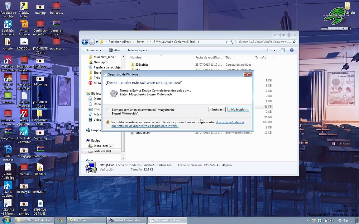
Task: Select Fortaleza (D:) drive
Action: (x=102, y=151)
